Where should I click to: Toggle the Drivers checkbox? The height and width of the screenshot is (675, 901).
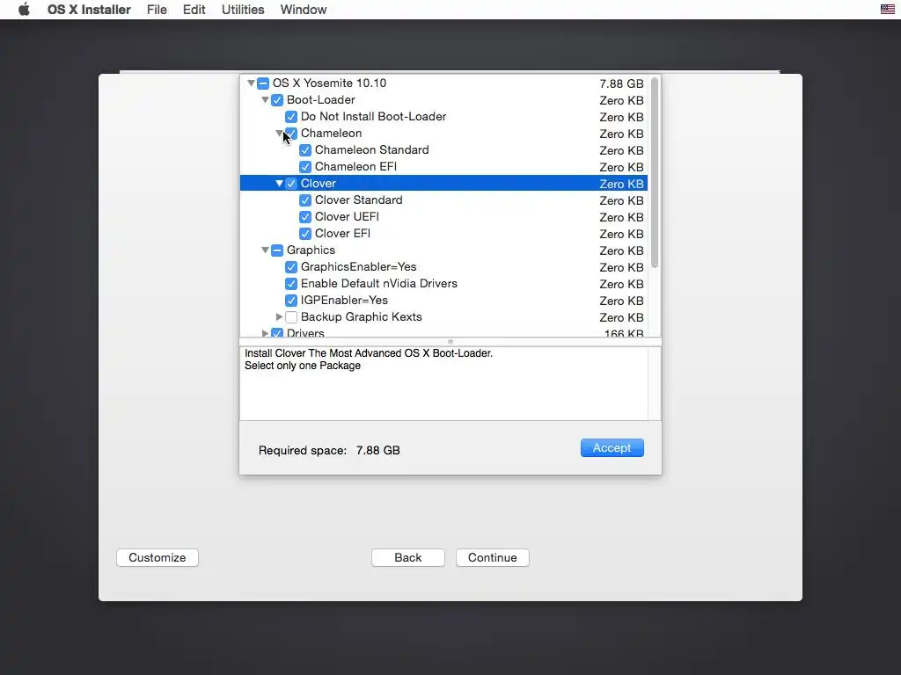[x=277, y=333]
